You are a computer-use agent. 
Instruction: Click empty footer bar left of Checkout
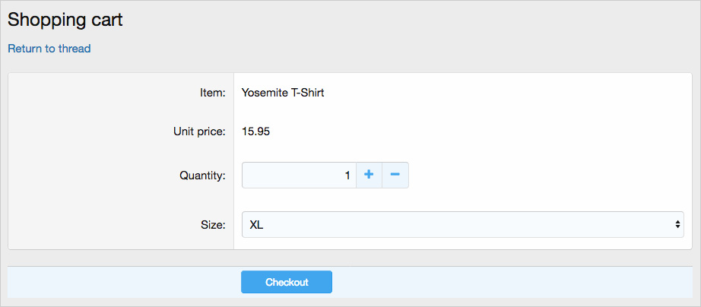click(122, 282)
